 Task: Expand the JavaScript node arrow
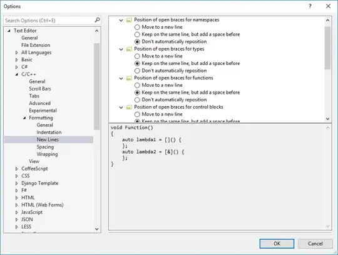(17, 212)
